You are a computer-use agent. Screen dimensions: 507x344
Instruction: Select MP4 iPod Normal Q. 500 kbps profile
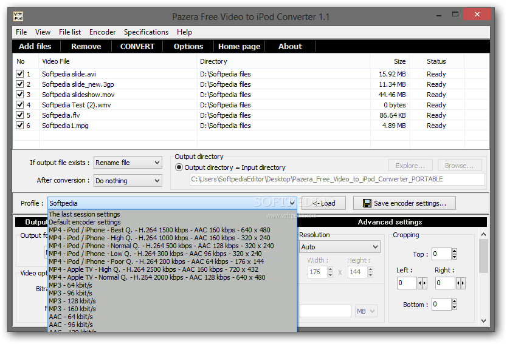coord(172,246)
